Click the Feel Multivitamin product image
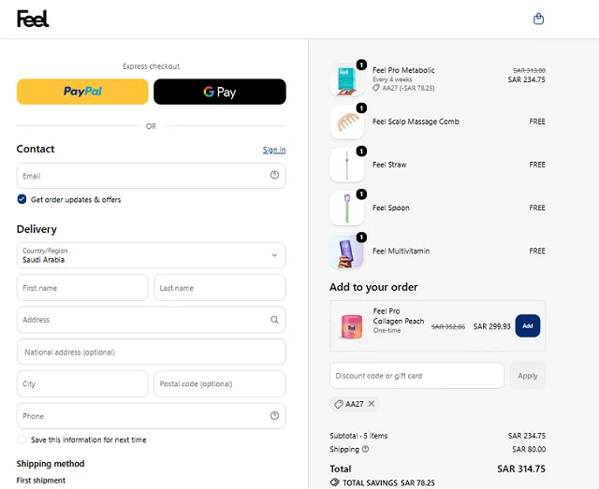Image resolution: width=599 pixels, height=489 pixels. click(346, 252)
